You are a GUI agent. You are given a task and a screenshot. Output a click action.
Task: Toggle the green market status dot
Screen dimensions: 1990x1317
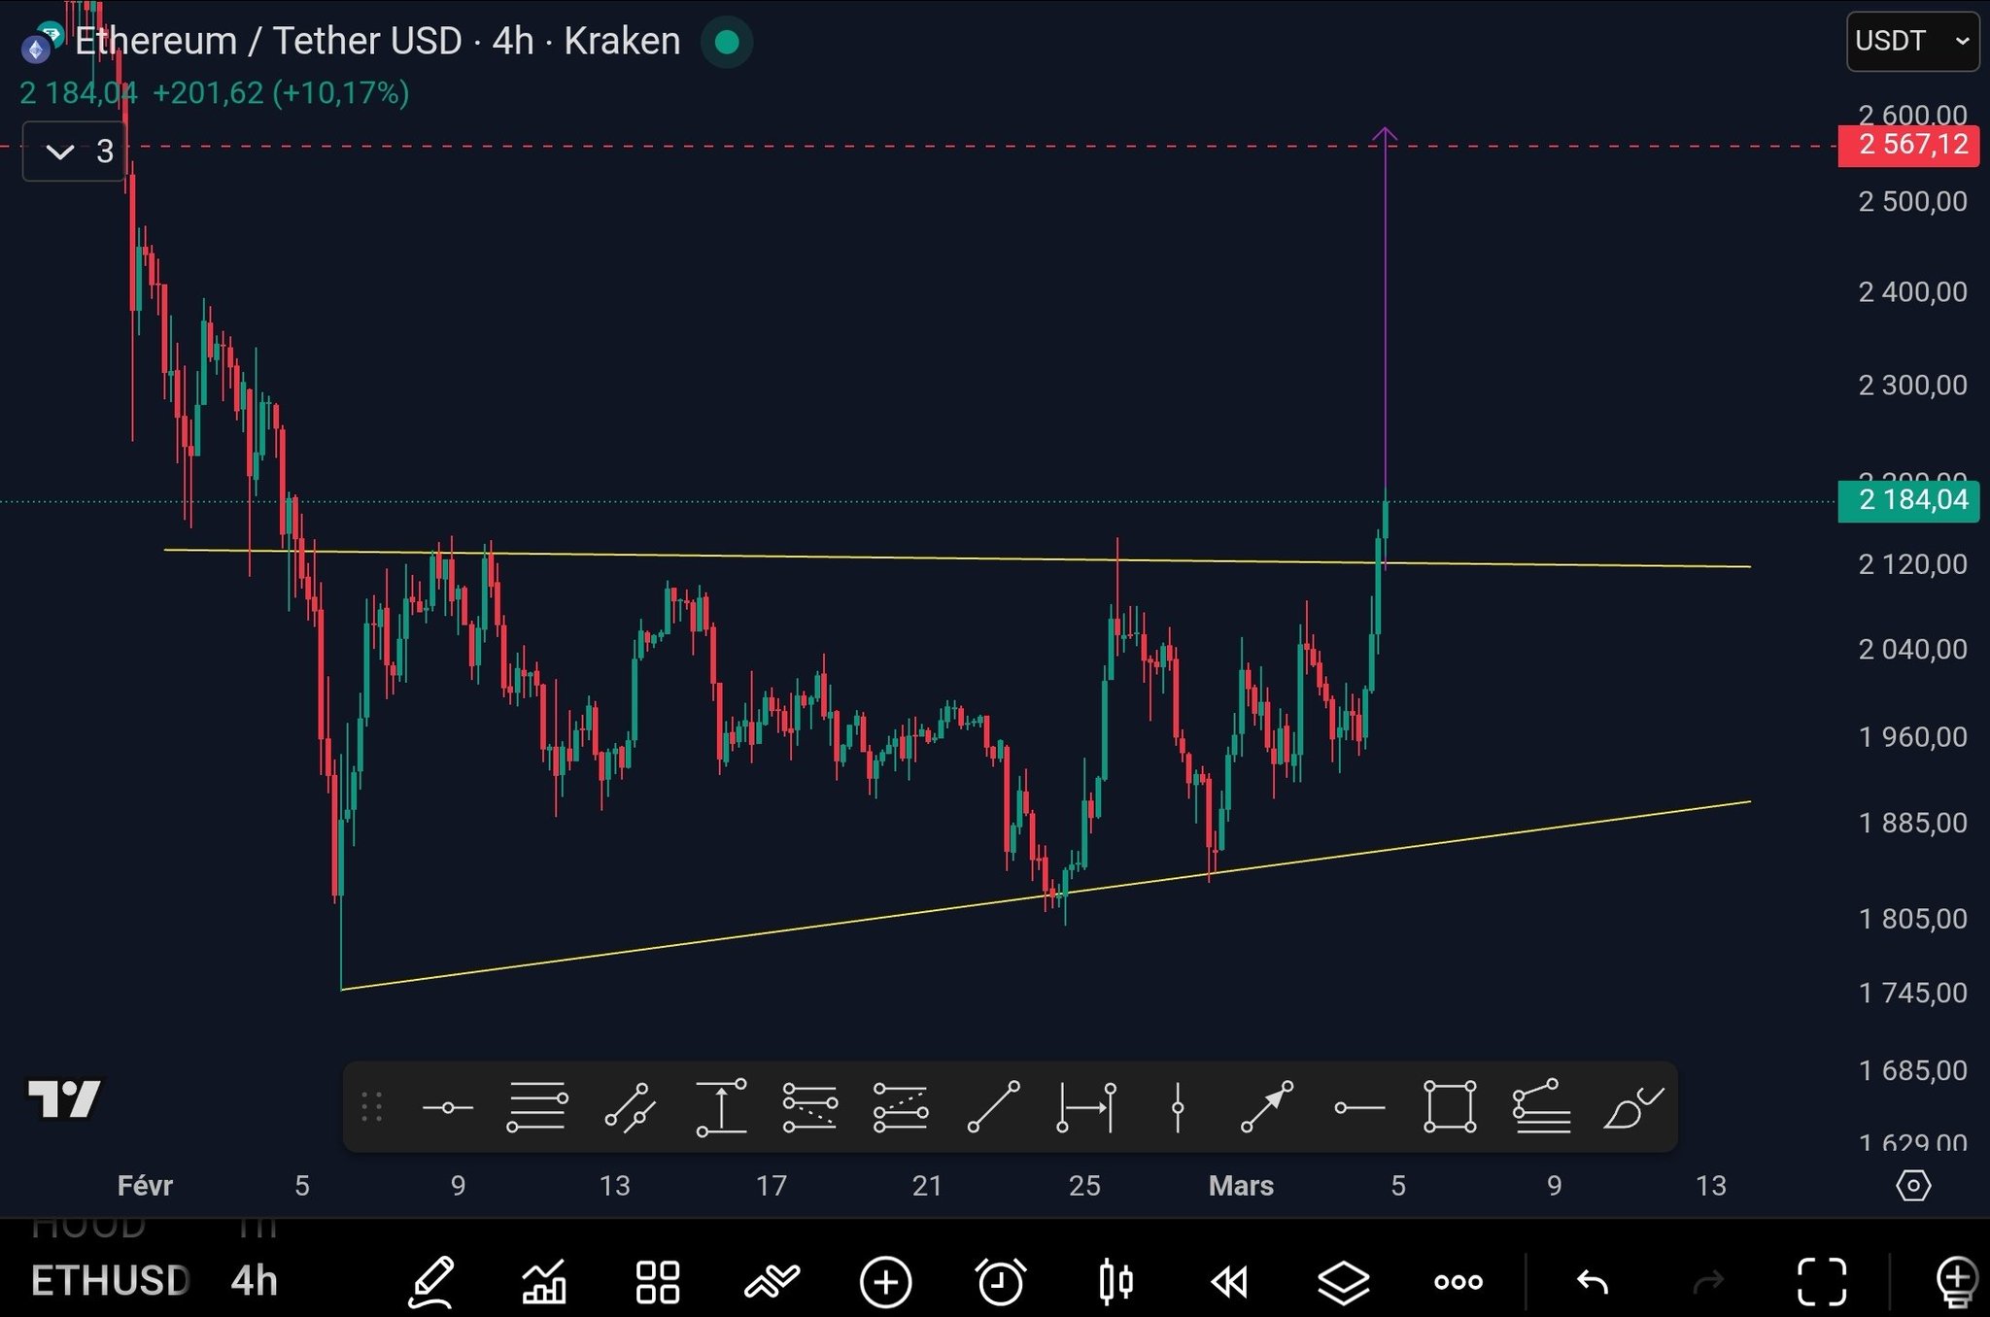point(727,42)
